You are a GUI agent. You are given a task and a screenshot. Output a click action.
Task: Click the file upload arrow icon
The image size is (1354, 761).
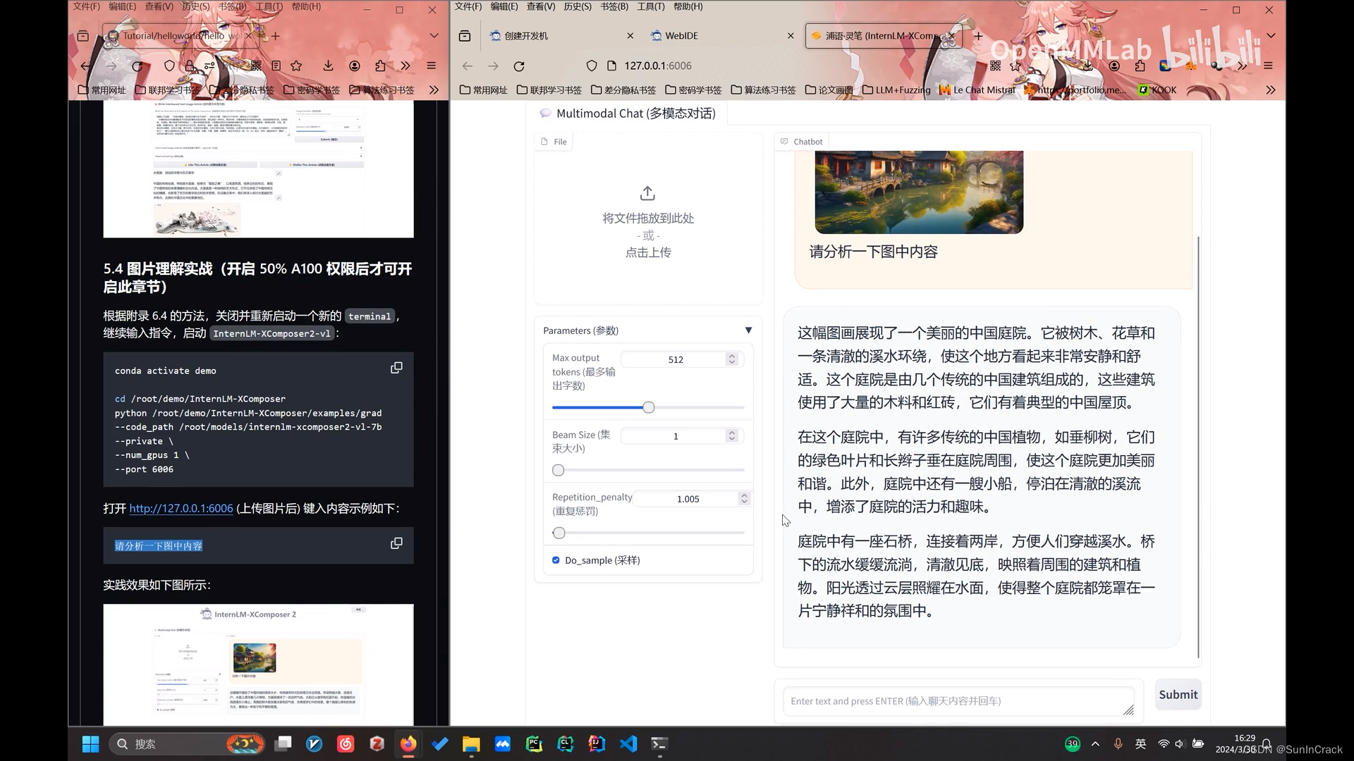tap(647, 193)
